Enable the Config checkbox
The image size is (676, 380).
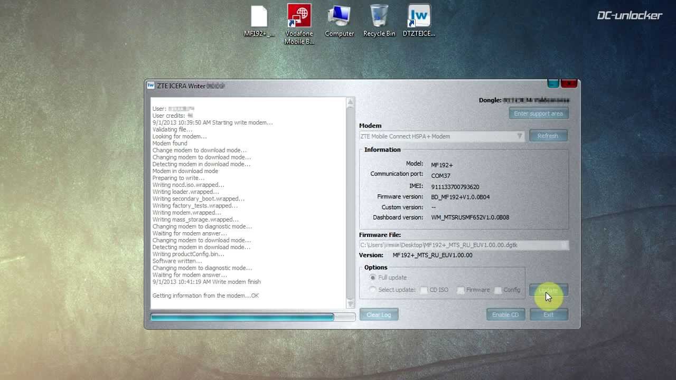(497, 290)
